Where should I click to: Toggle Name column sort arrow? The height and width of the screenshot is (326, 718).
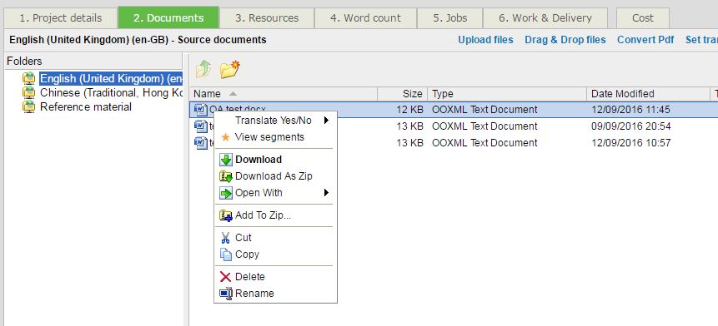click(x=233, y=94)
